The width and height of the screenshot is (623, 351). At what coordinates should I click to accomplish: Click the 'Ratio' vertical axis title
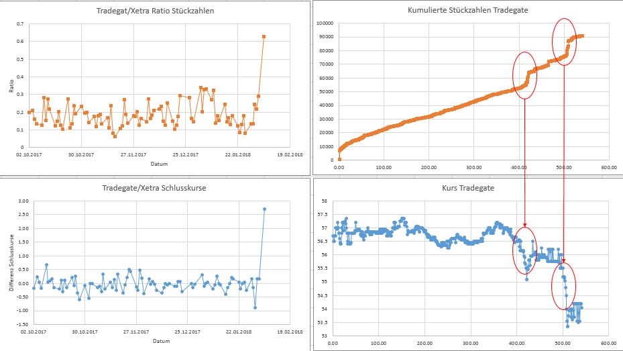11,86
